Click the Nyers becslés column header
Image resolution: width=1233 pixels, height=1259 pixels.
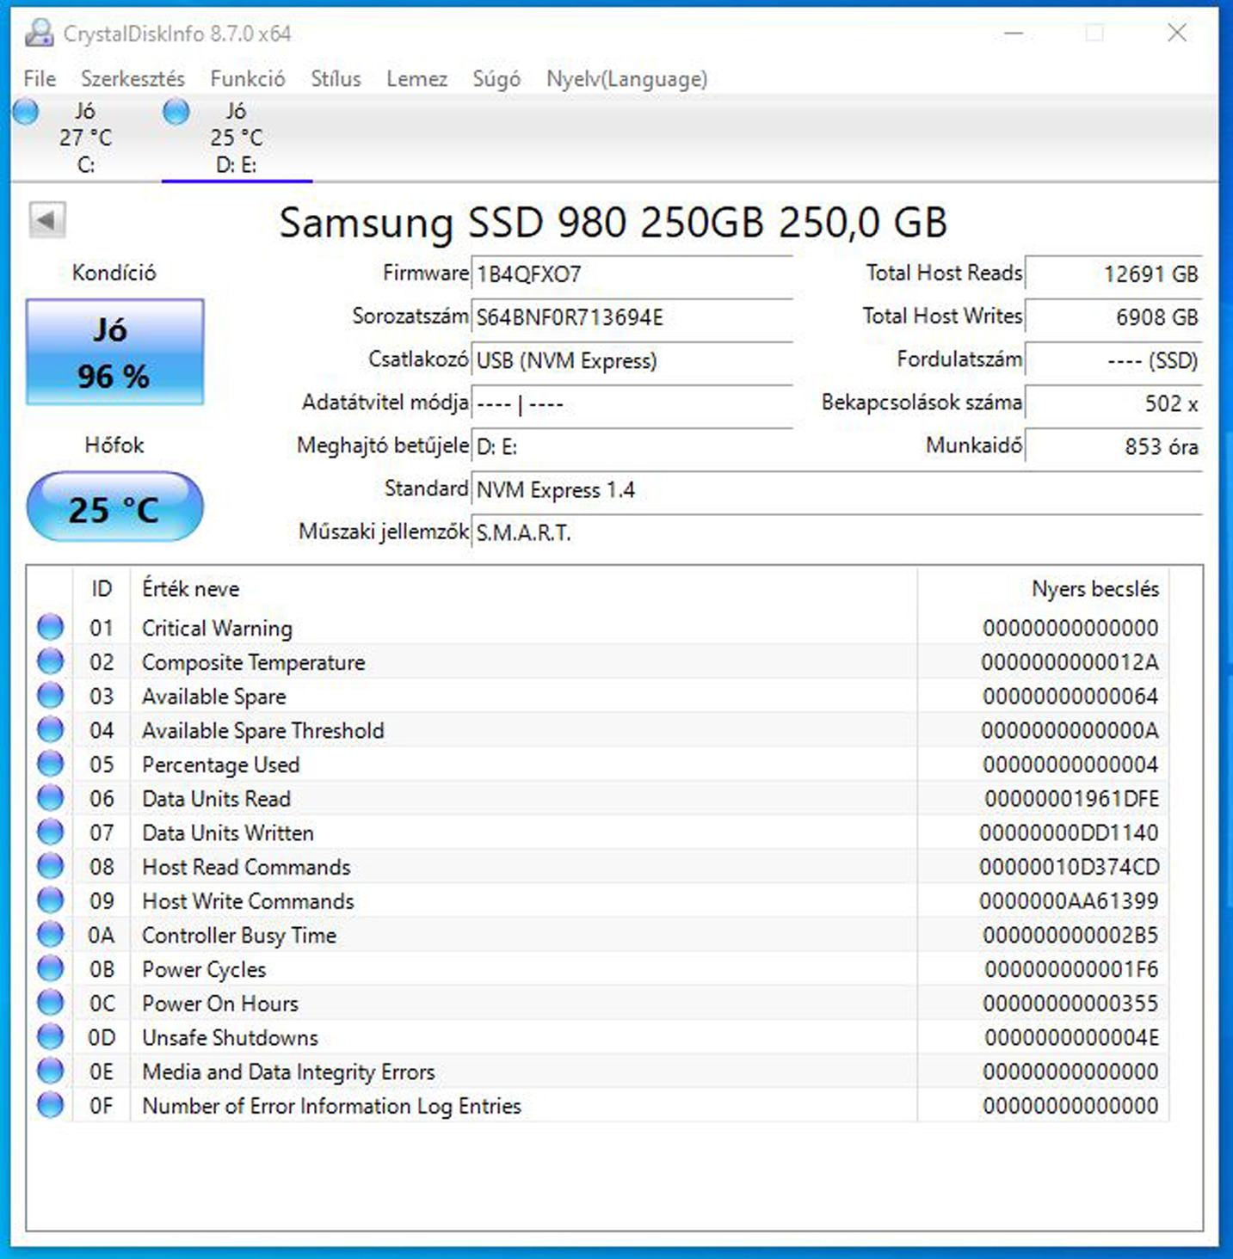tap(1043, 589)
